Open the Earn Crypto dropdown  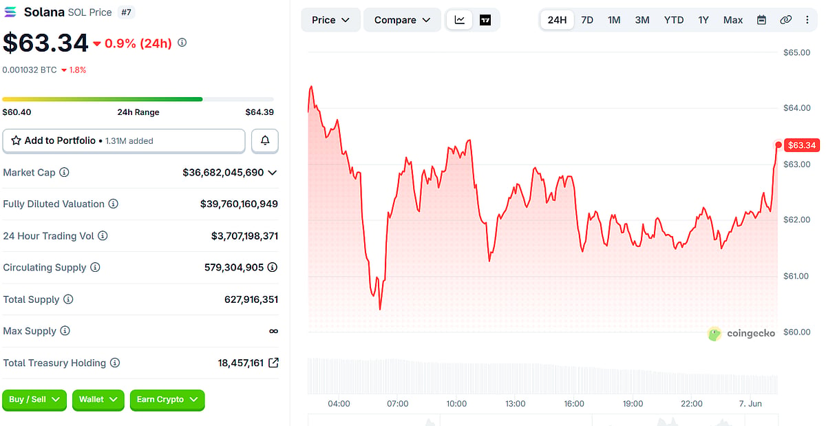click(x=167, y=399)
